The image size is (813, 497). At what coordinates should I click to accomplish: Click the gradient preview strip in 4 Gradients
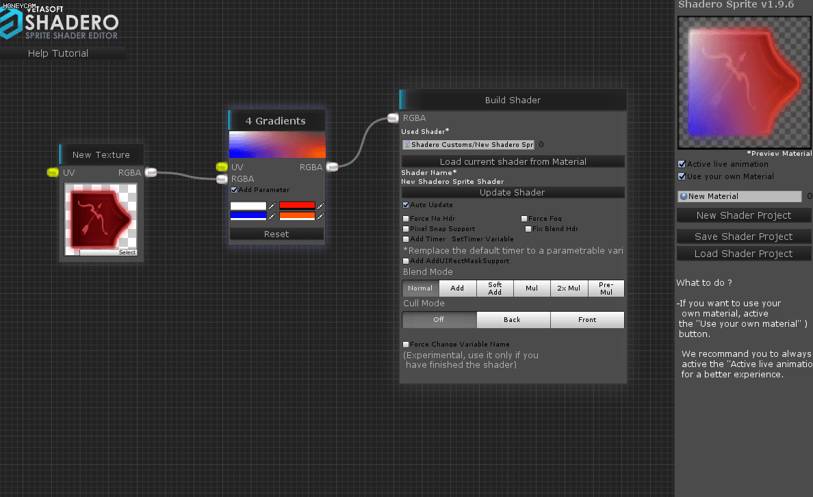(x=277, y=144)
